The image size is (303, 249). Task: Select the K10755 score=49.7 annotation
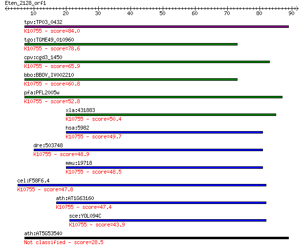pos(93,137)
